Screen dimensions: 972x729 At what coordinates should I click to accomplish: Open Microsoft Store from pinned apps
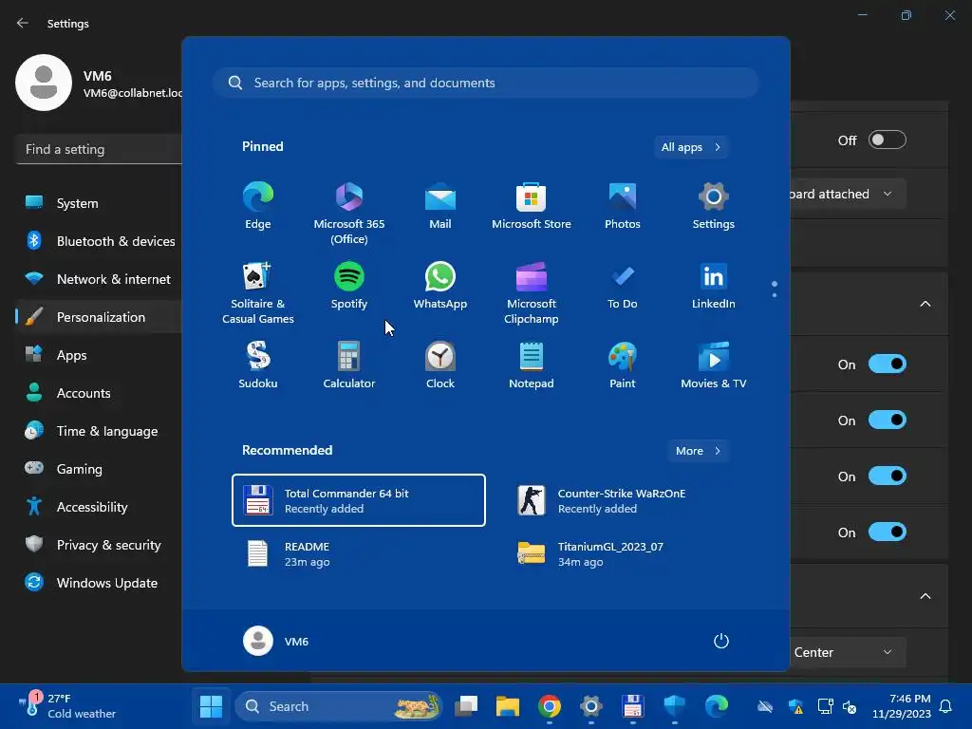pyautogui.click(x=532, y=206)
